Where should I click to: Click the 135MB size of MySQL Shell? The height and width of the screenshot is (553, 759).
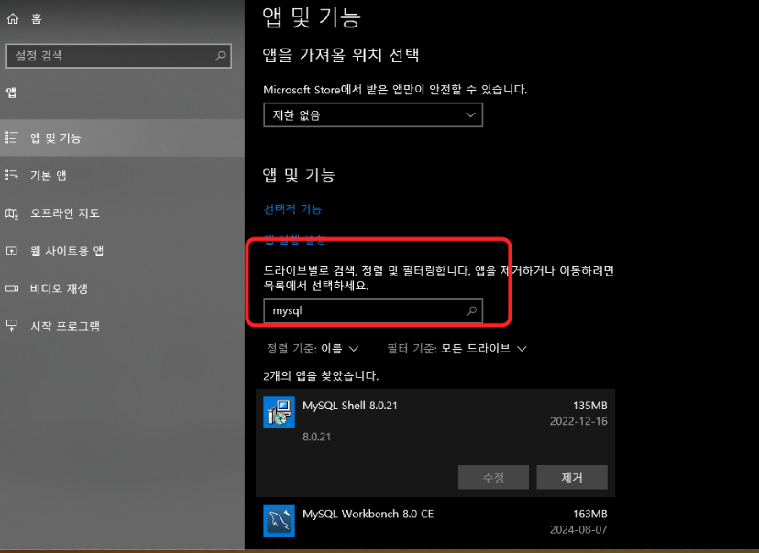point(589,406)
